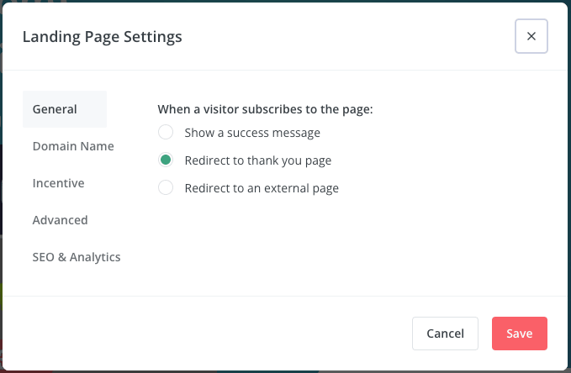Choose the Redirect to thank you page radio

click(166, 160)
